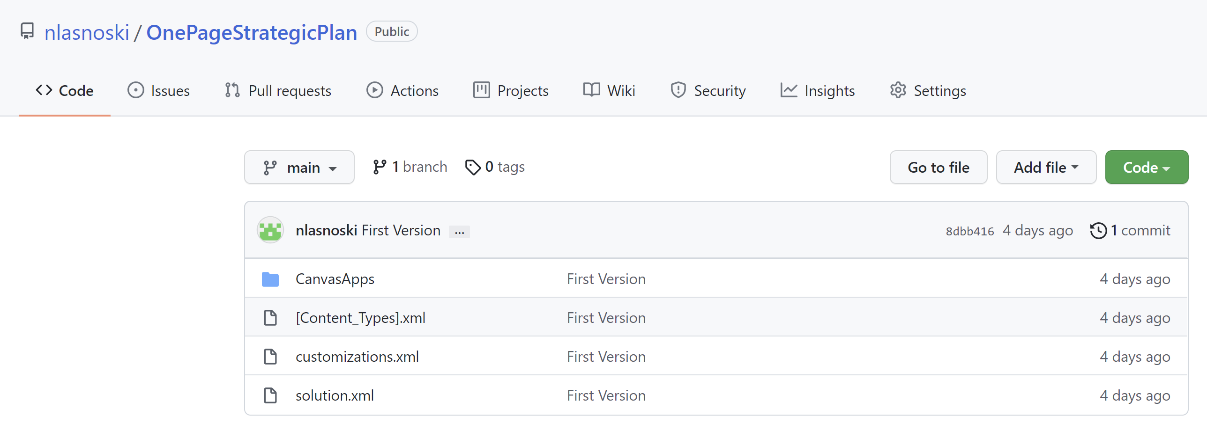Image resolution: width=1207 pixels, height=424 pixels.
Task: Expand the commit message ellipsis button
Action: pyautogui.click(x=459, y=232)
